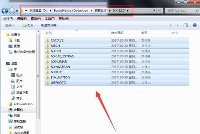
Task: Toggle the preview pane icon
Action: pos(186,25)
